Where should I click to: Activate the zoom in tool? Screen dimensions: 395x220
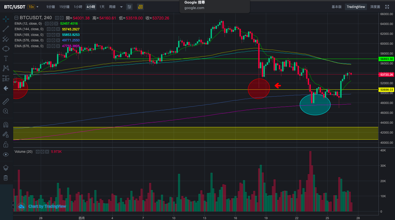point(6,111)
